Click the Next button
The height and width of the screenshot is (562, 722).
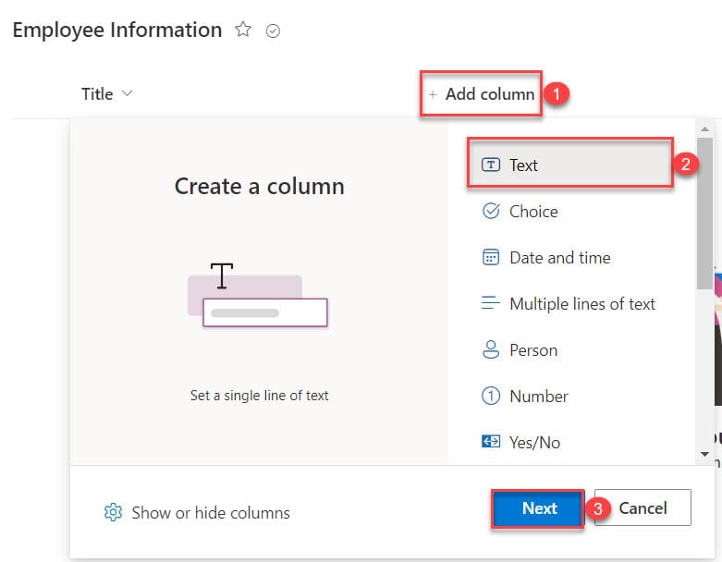coord(538,508)
